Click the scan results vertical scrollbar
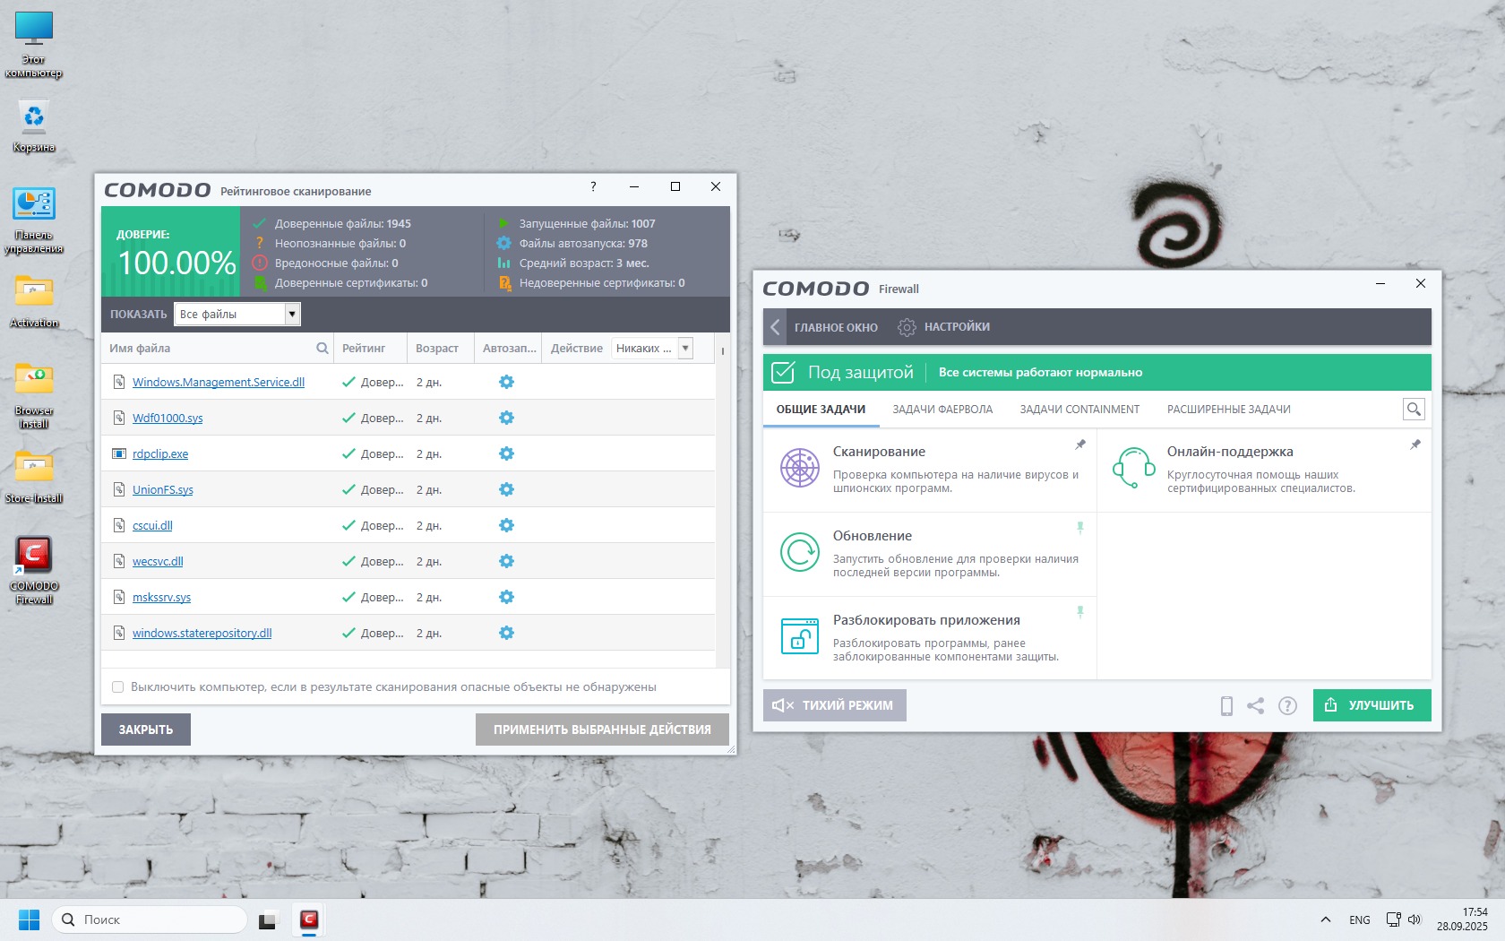 tap(722, 500)
